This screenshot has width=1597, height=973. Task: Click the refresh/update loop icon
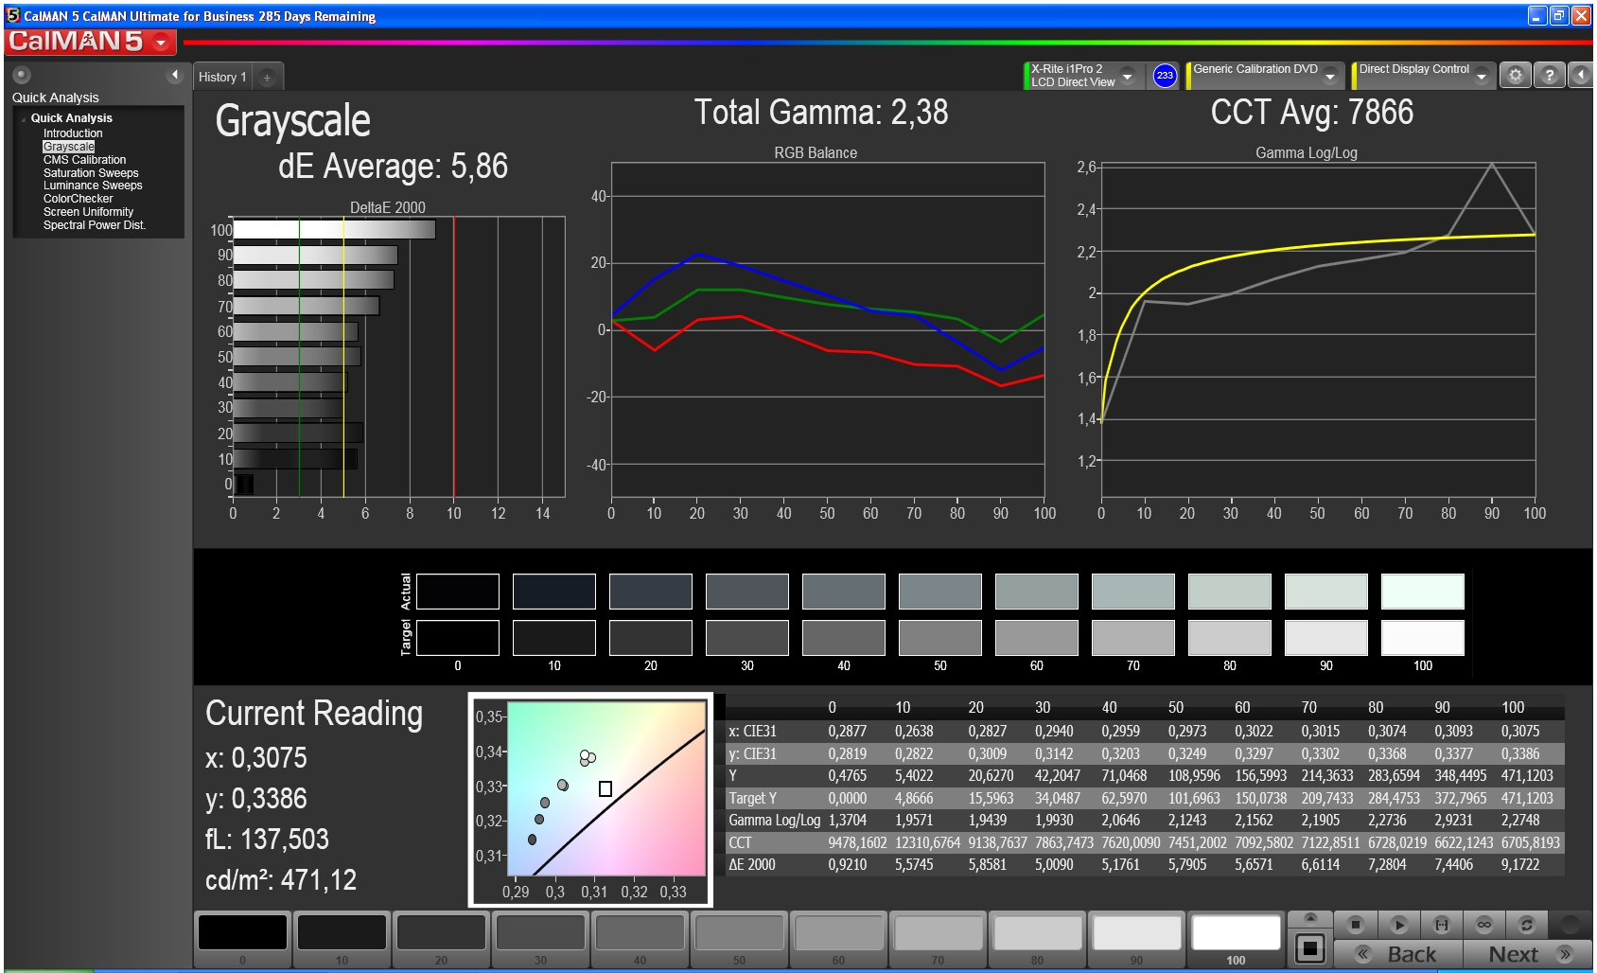[x=1526, y=924]
